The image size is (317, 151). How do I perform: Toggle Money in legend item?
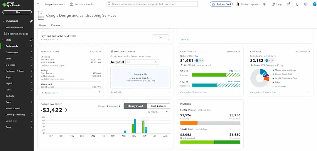point(103,106)
